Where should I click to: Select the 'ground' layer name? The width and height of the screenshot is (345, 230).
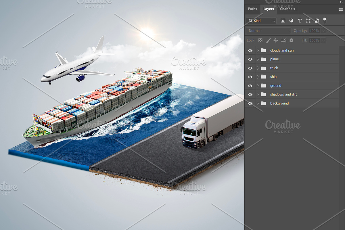(276, 86)
